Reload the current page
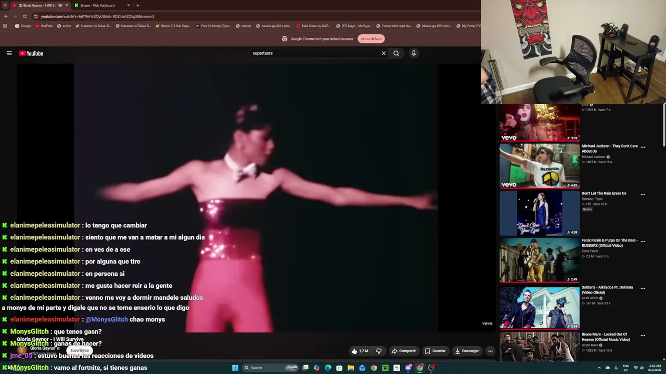666x374 pixels. point(24,16)
